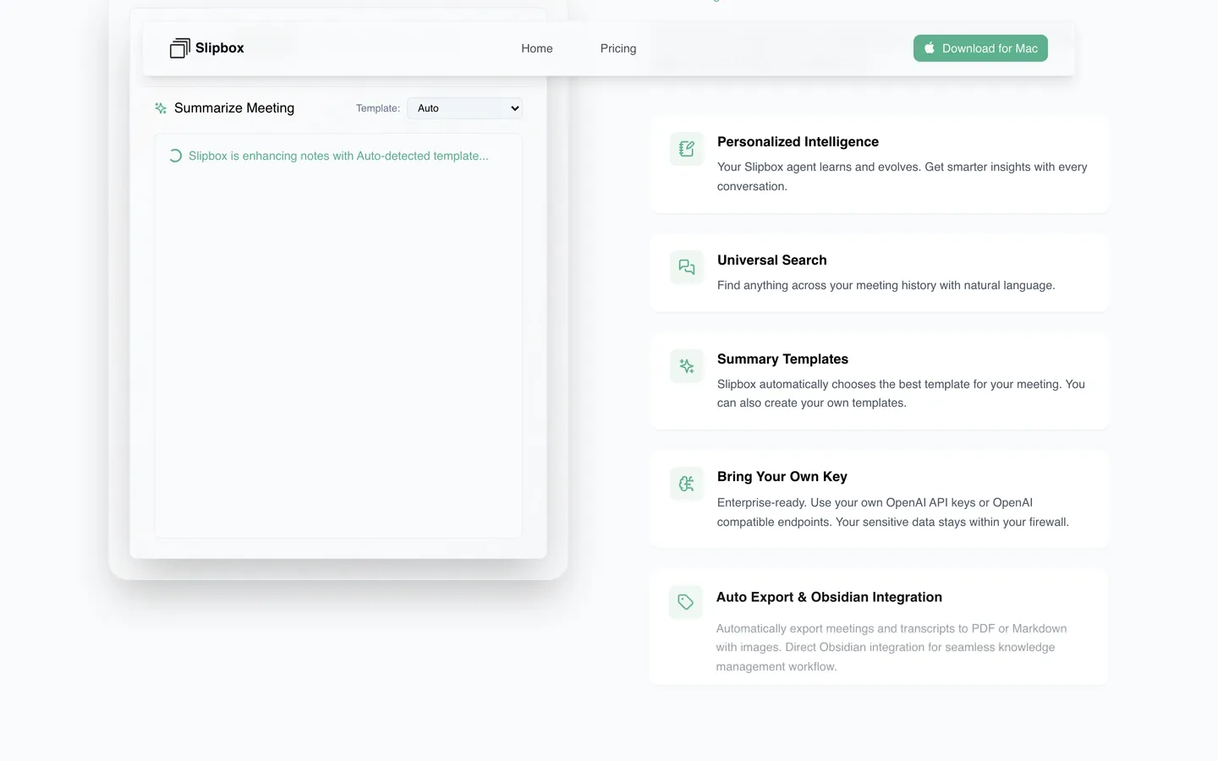Select the Summary Templates heading
Screen dimensions: 1218x761
pos(782,359)
